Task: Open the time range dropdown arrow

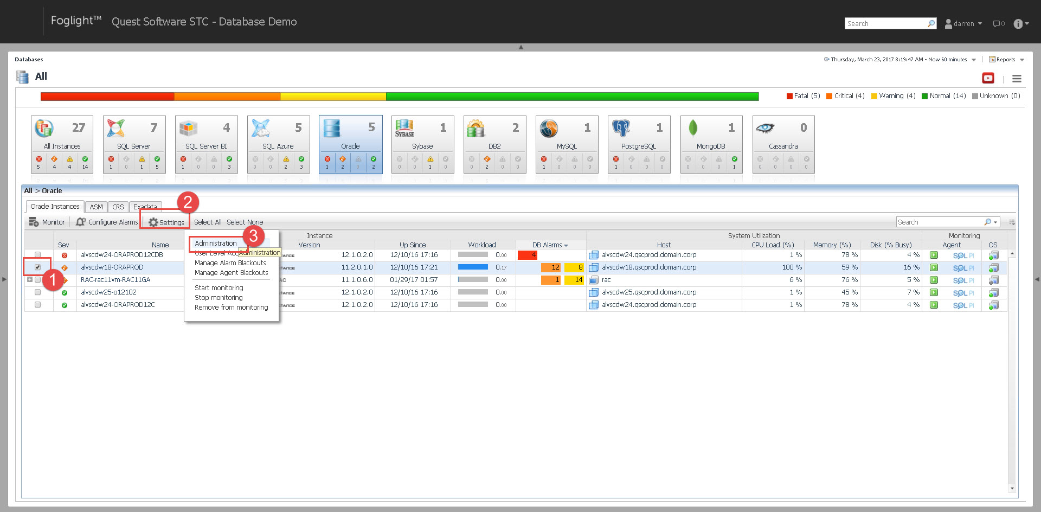Action: (x=974, y=60)
